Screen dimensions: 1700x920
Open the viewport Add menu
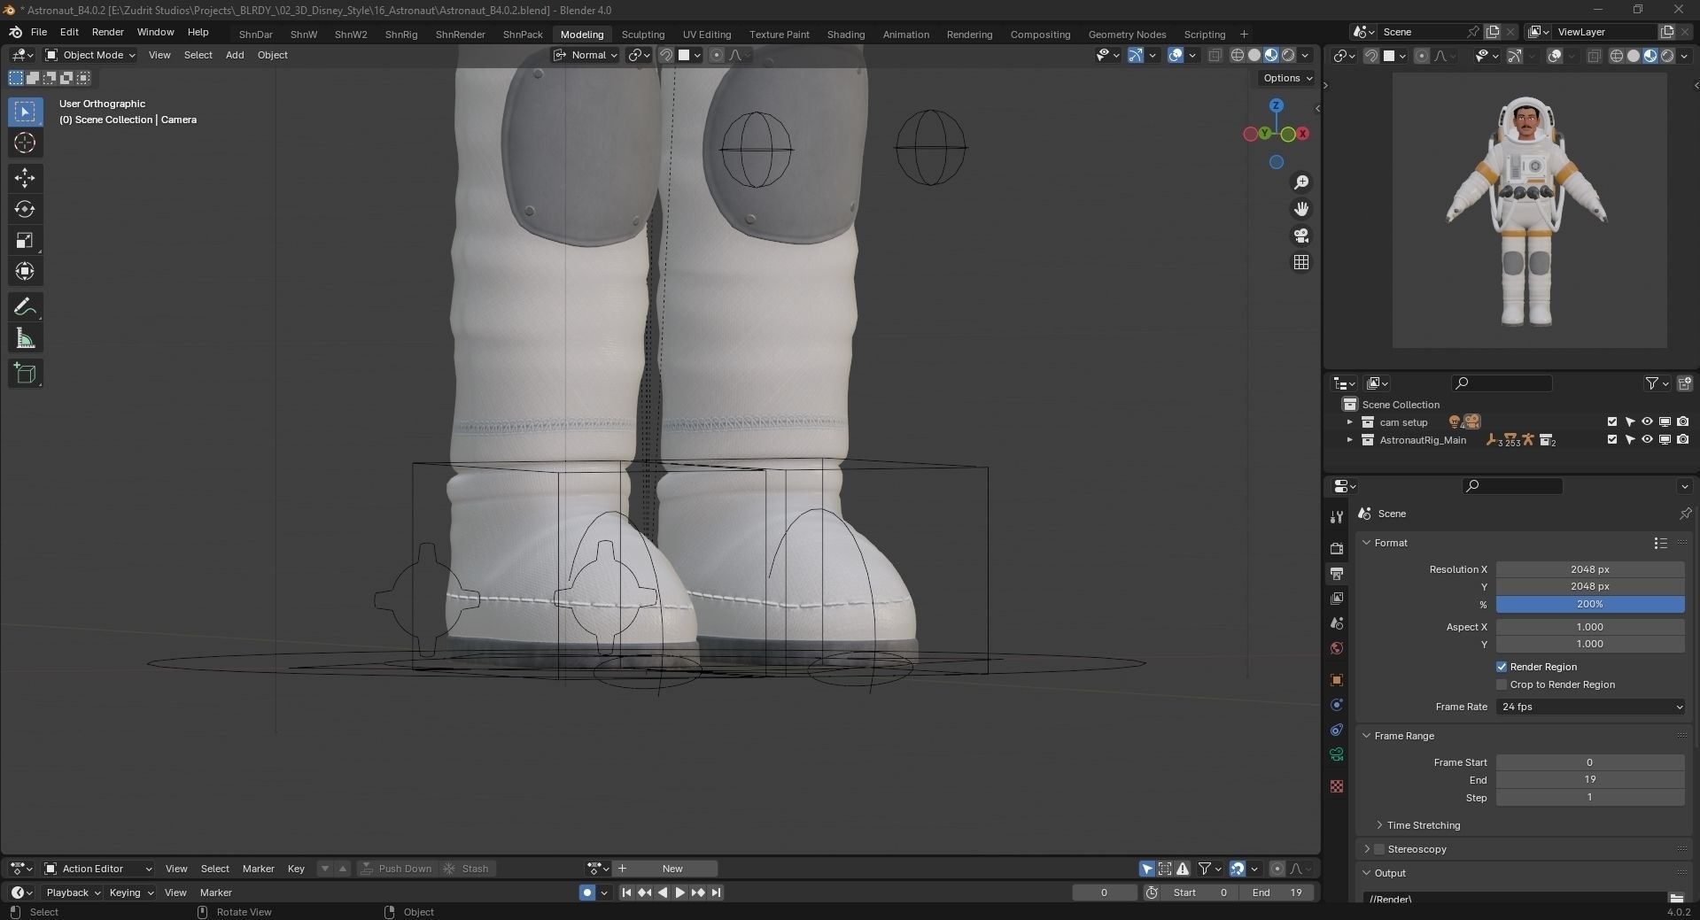pos(235,55)
